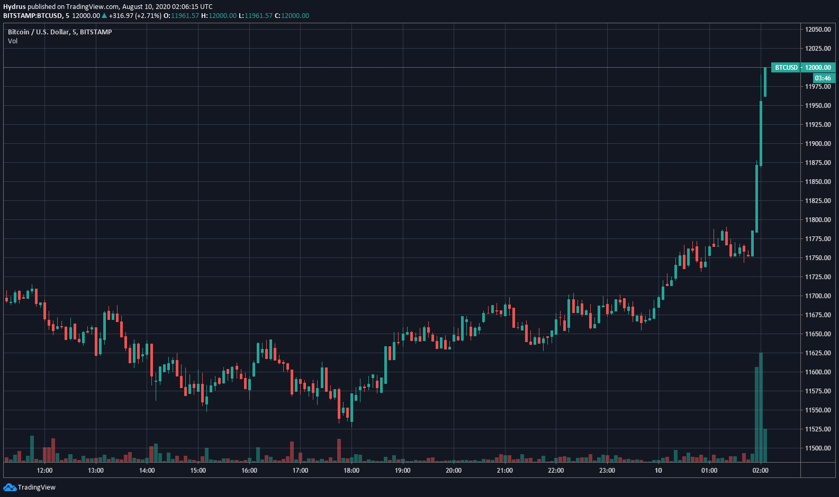Viewport: 839px width, 497px height.
Task: Click the 11500.00 price axis label
Action: coord(818,448)
